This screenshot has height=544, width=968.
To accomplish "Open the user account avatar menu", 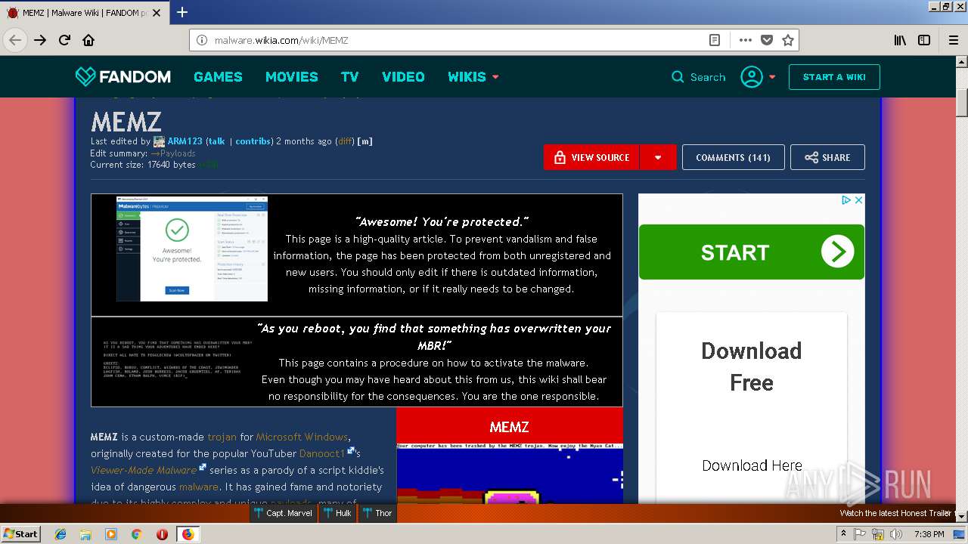I will (x=758, y=76).
